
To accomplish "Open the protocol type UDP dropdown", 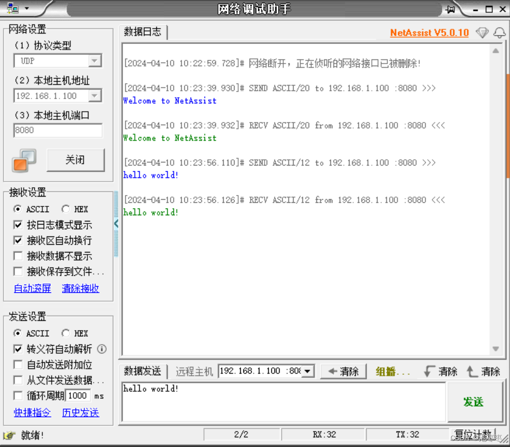I will coord(95,61).
